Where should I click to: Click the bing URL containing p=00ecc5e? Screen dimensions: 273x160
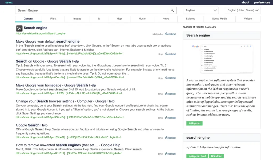tap(70, 77)
